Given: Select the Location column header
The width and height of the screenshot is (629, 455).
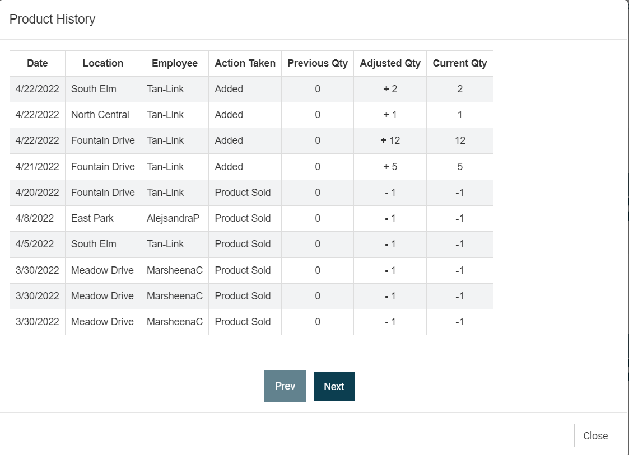Looking at the screenshot, I should pos(102,63).
